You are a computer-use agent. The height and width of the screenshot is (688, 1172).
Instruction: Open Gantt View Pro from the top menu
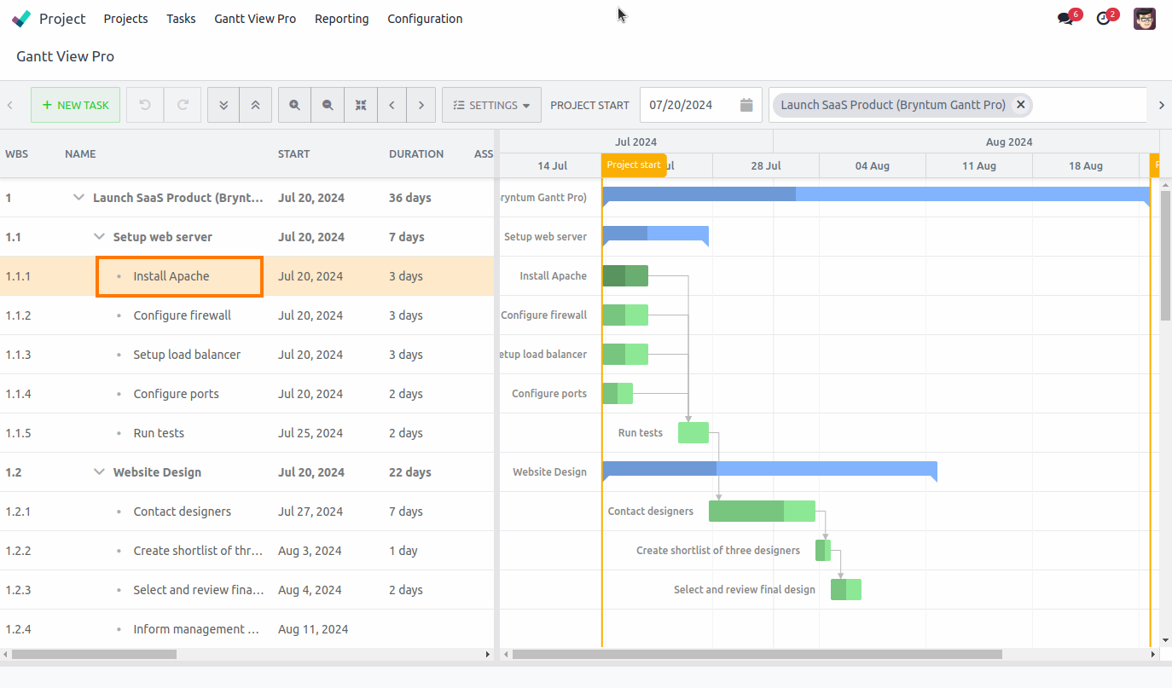[x=255, y=18]
